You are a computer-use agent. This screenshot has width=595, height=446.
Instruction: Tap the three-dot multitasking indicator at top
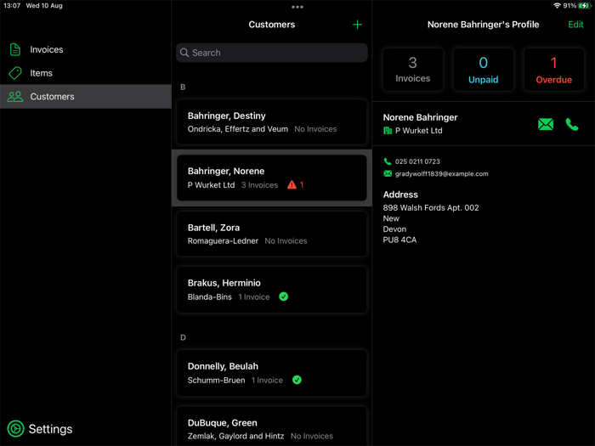point(297,7)
